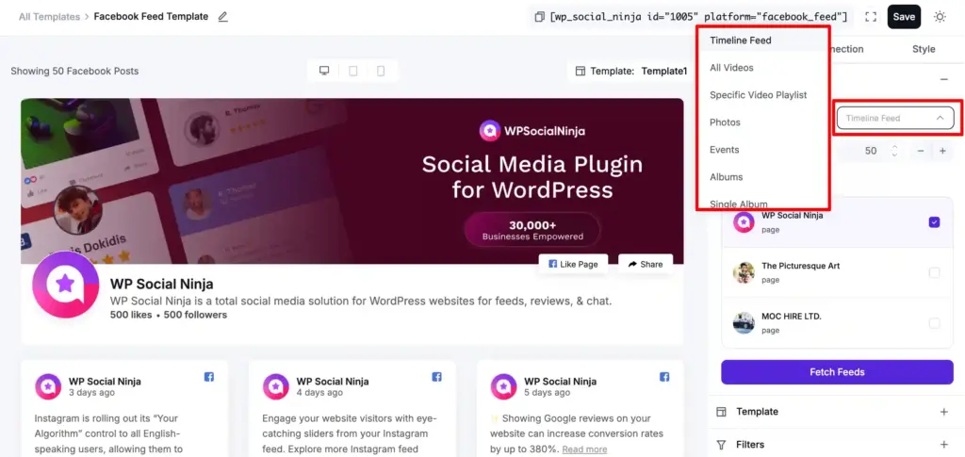The width and height of the screenshot is (965, 457).
Task: Click the avatar on the 5 days ago post
Action: [x=503, y=387]
